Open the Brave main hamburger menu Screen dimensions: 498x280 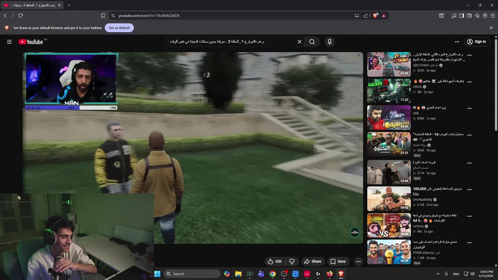[x=493, y=16]
